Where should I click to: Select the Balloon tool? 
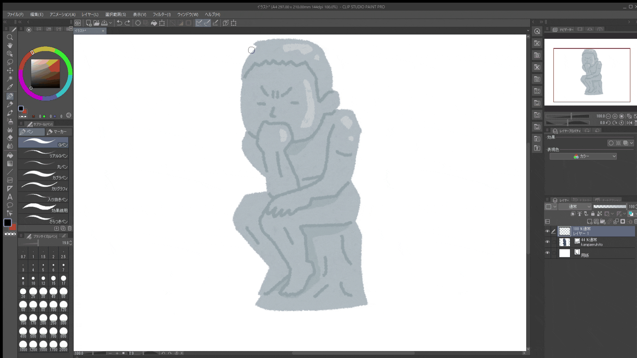click(10, 205)
